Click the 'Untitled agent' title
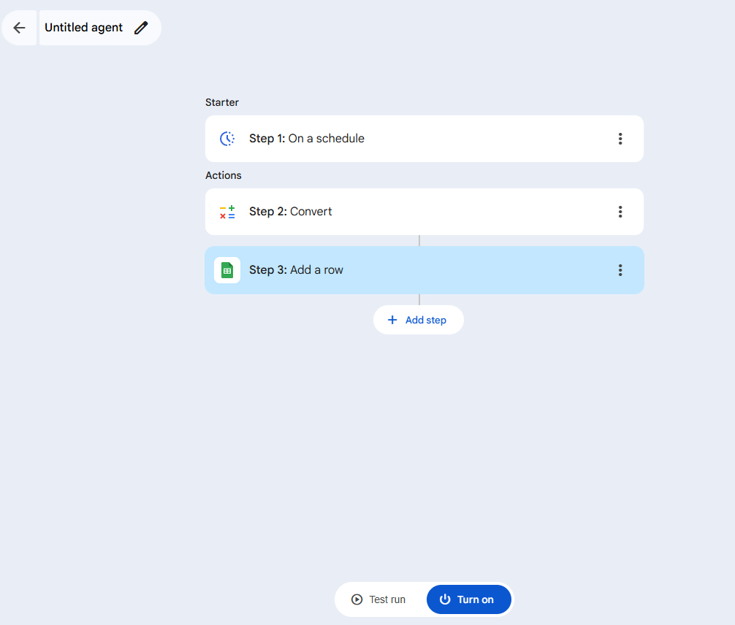 tap(83, 28)
